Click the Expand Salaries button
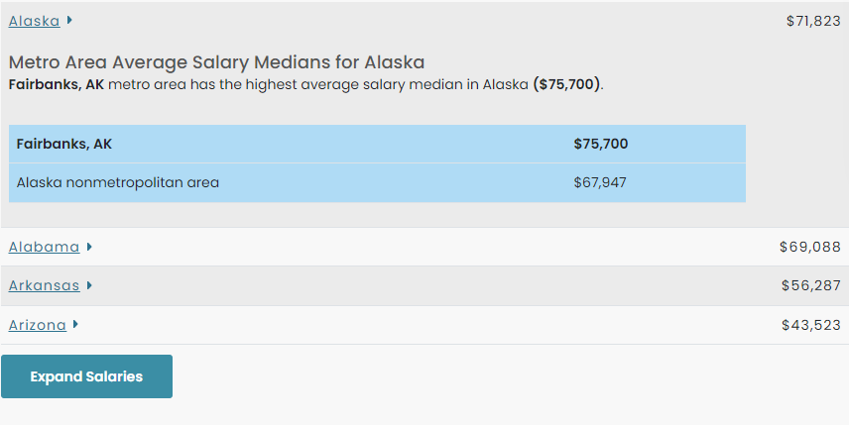The height and width of the screenshot is (425, 849). tap(86, 376)
